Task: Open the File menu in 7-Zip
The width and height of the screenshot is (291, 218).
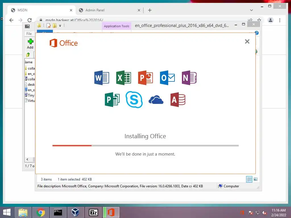Action: [x=29, y=33]
